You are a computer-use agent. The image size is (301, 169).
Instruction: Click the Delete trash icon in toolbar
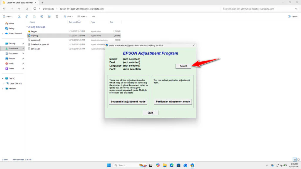[x=57, y=16]
